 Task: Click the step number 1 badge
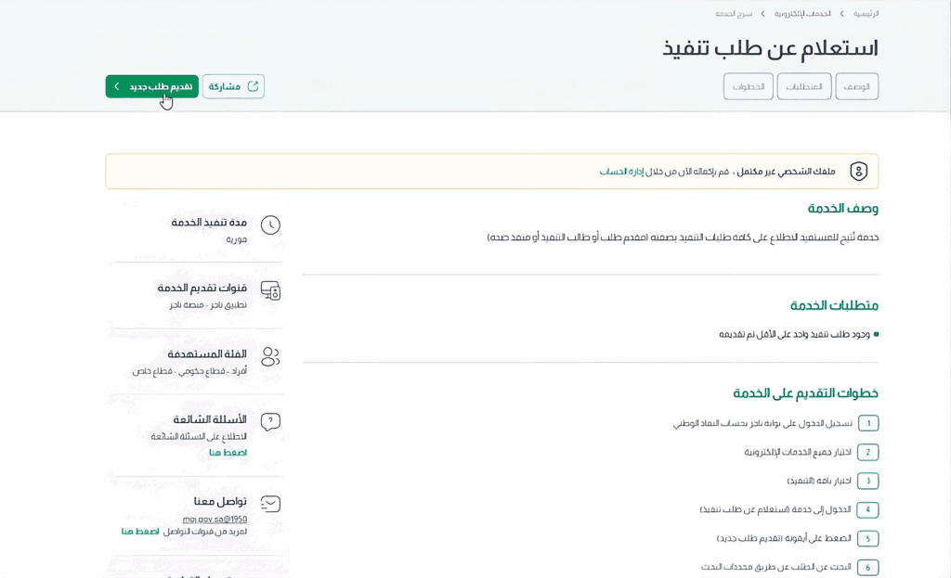[867, 423]
